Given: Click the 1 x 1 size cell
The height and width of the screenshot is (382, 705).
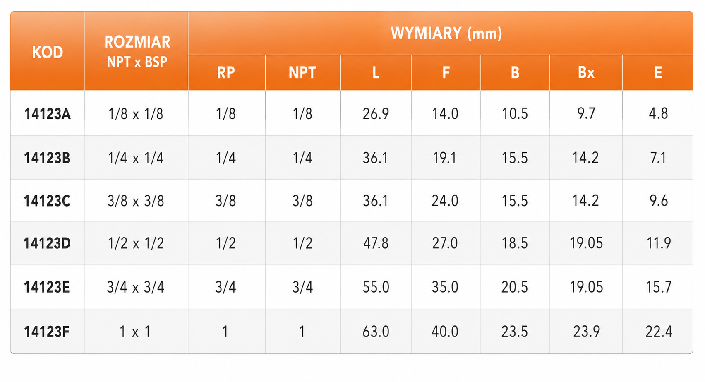Looking at the screenshot, I should 135,332.
